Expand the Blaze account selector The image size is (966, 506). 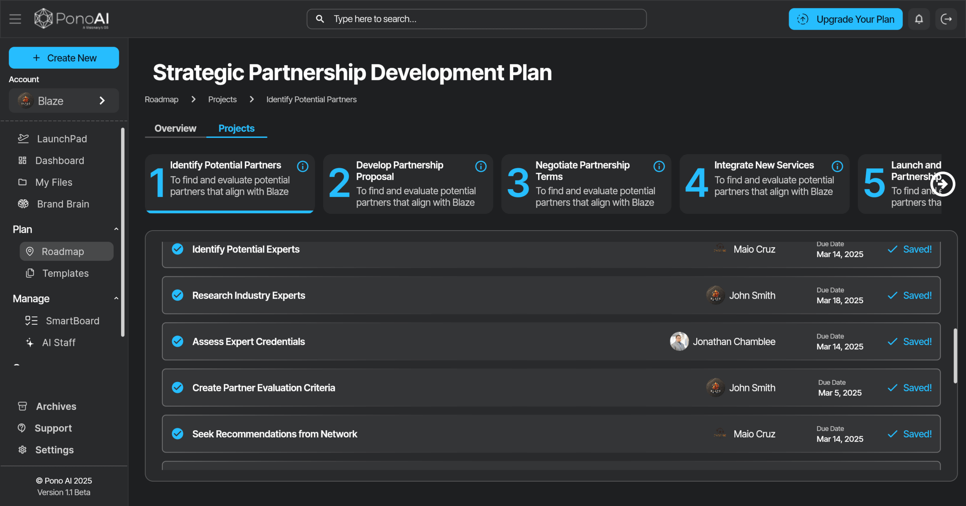pos(64,101)
